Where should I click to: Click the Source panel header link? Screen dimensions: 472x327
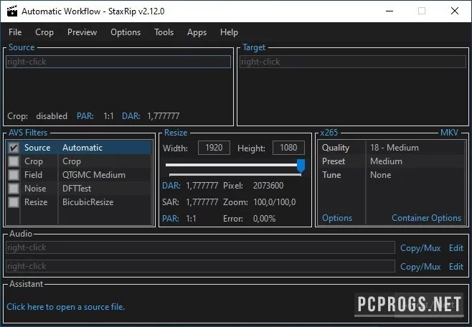(22, 47)
